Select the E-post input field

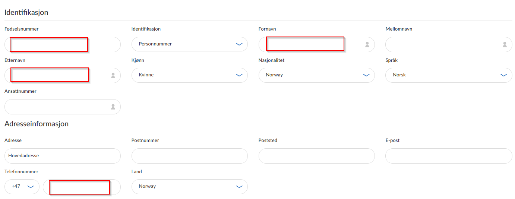[449, 156]
